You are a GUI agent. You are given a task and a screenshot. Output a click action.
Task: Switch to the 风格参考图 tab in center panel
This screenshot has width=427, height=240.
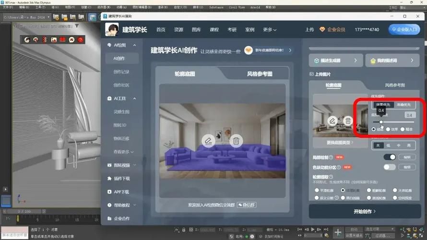click(260, 74)
